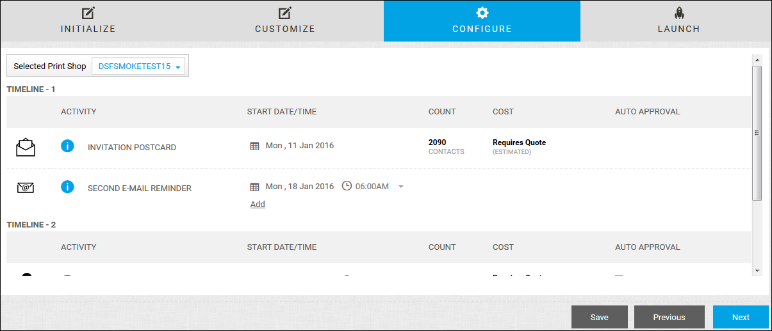Open calendar for Second E-mail Reminder date

[254, 187]
